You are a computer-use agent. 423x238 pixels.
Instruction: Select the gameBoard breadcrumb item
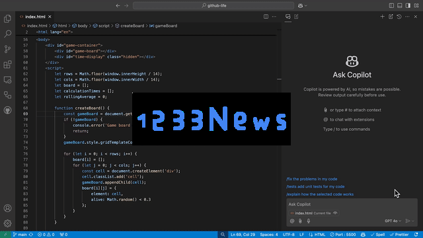tap(163, 26)
